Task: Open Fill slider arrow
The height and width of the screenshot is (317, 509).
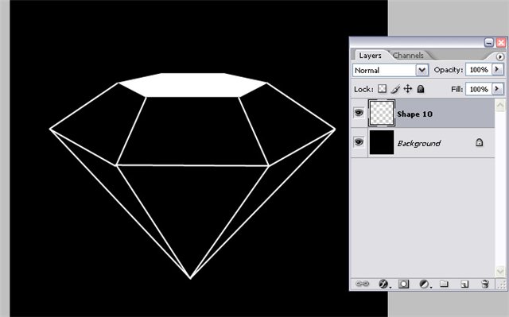Action: [496, 89]
